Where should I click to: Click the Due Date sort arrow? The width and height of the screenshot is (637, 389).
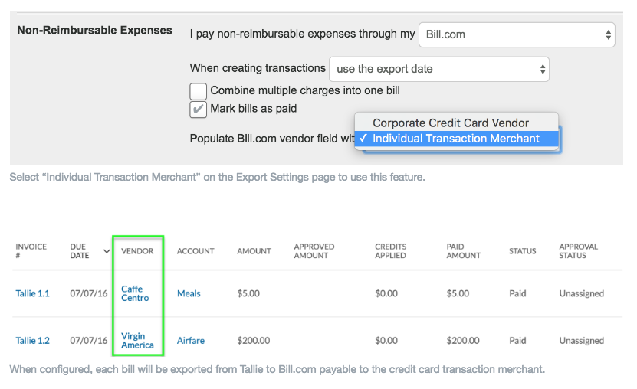click(107, 251)
